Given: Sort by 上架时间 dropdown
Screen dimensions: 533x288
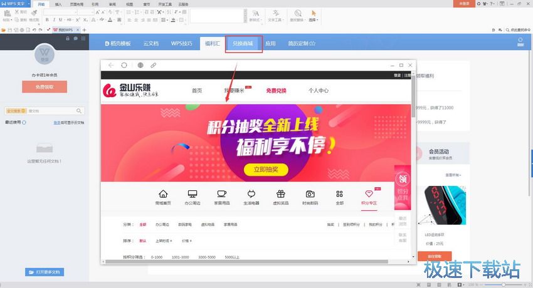Looking at the screenshot, I should coord(164,241).
